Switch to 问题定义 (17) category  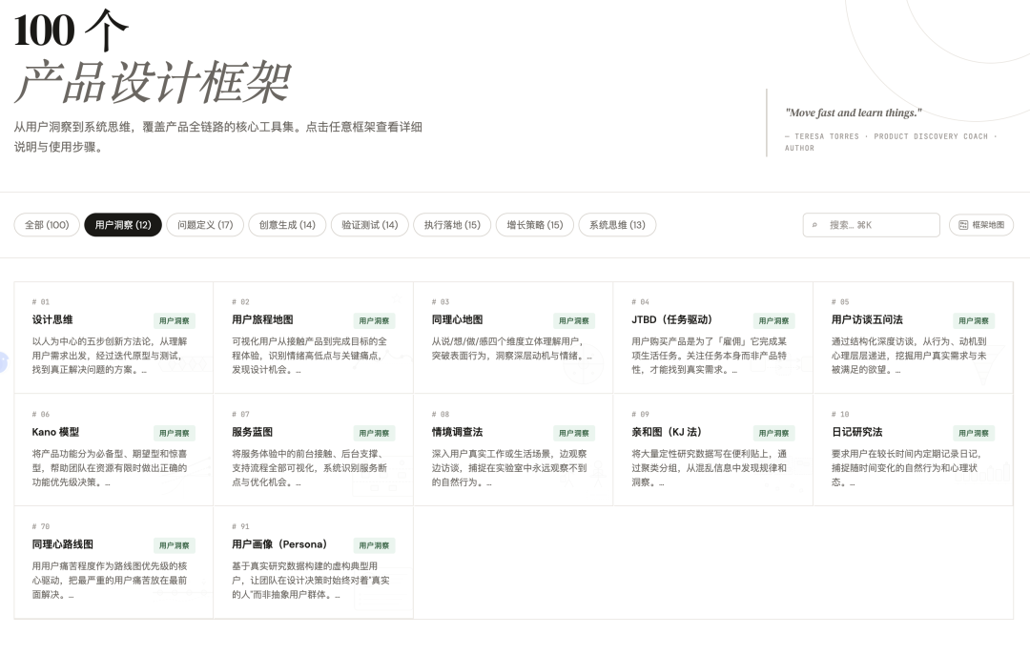pyautogui.click(x=205, y=225)
